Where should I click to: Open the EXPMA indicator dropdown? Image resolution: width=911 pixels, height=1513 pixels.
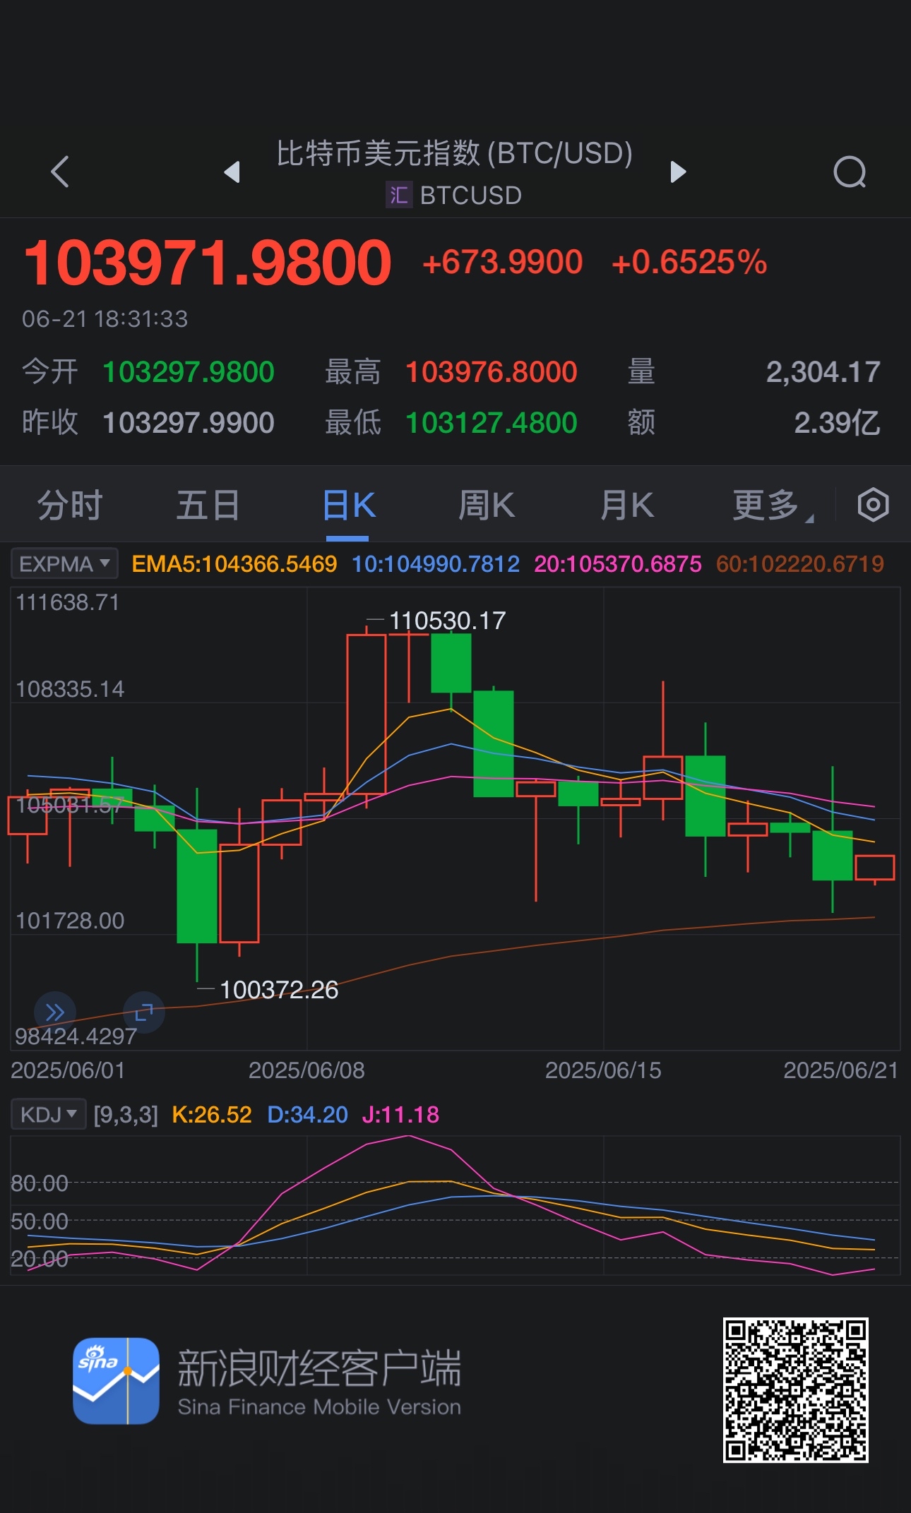pyautogui.click(x=64, y=564)
